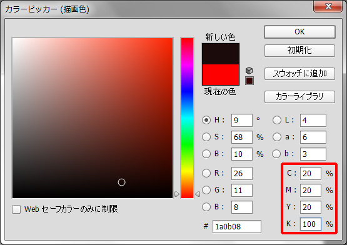
Task: Click the Lab a field showing 6
Action: coord(313,137)
